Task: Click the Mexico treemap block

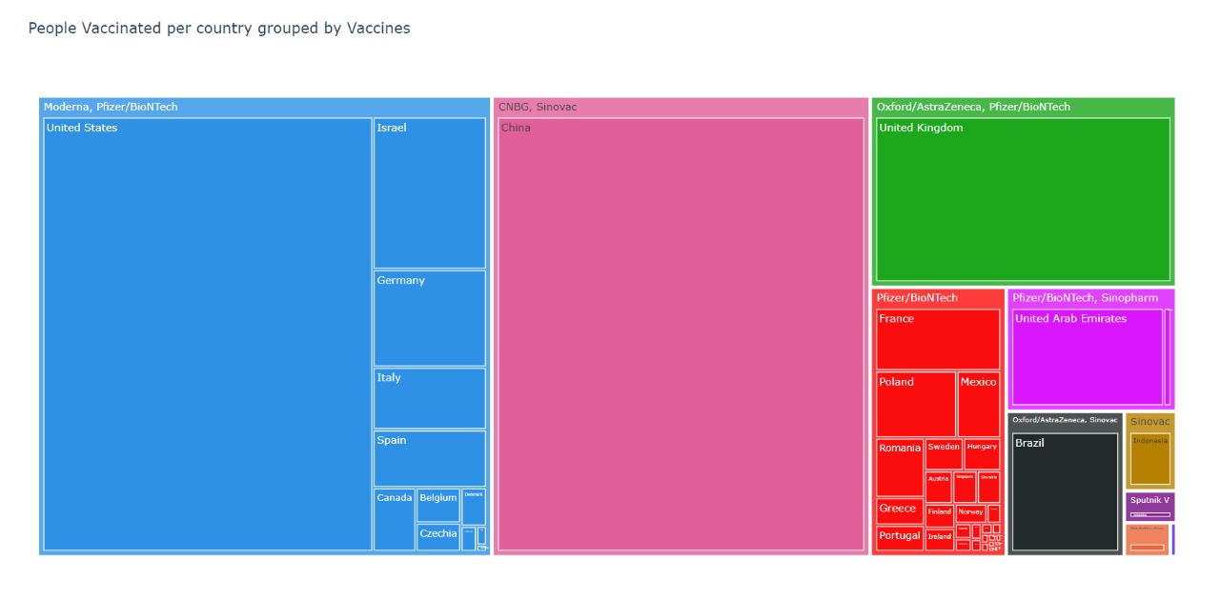Action: [979, 405]
